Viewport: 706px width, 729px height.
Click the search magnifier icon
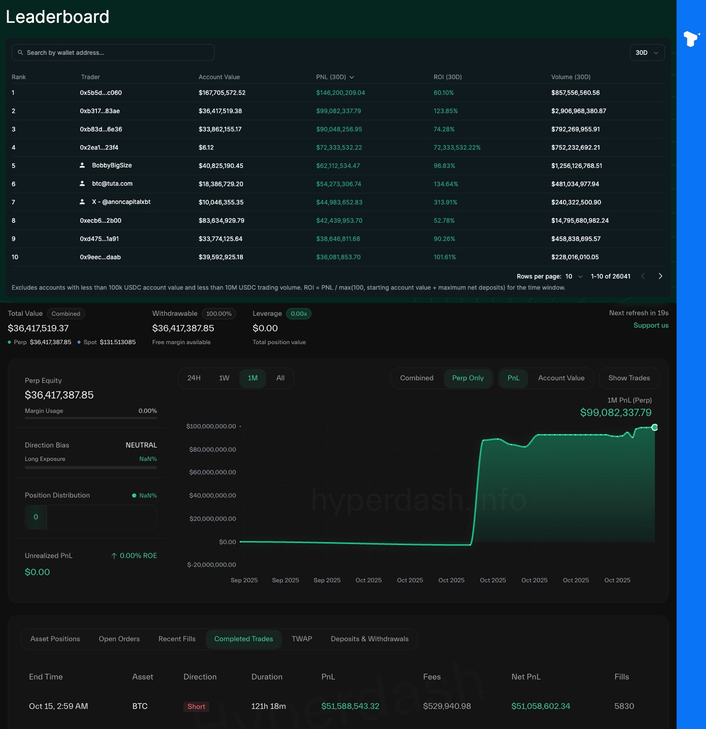click(x=20, y=53)
